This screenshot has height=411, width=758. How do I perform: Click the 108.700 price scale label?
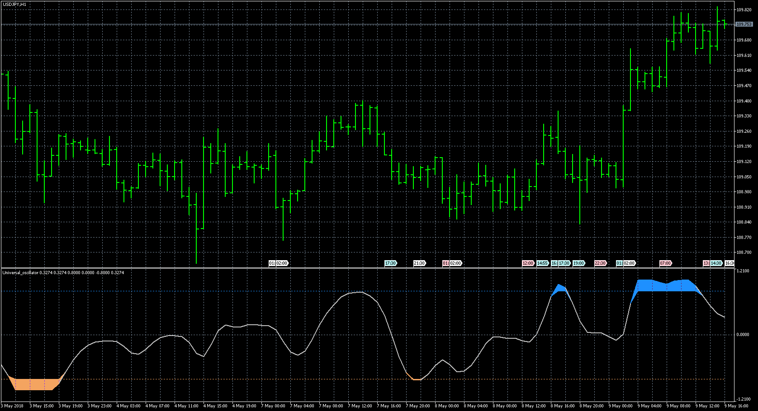coord(744,252)
